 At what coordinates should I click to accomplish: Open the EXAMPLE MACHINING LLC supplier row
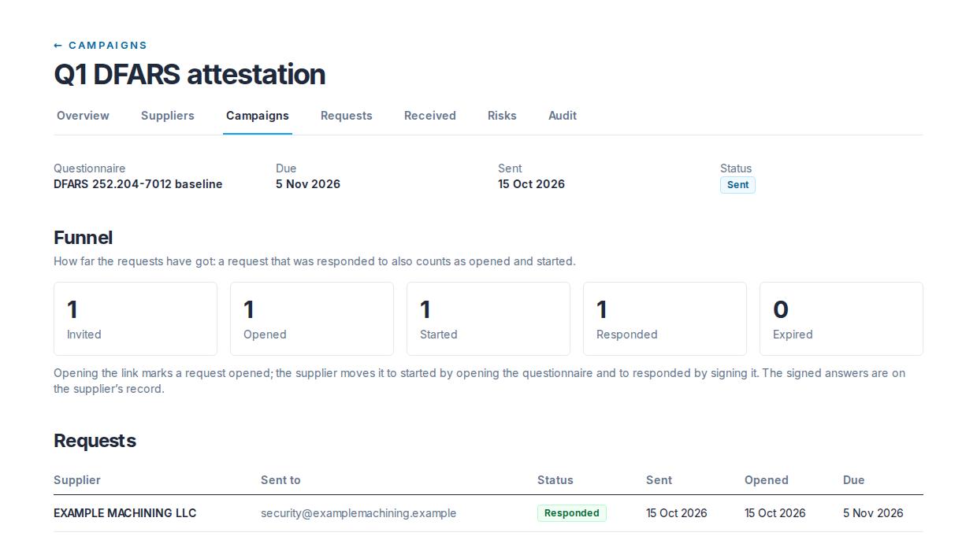click(x=489, y=513)
